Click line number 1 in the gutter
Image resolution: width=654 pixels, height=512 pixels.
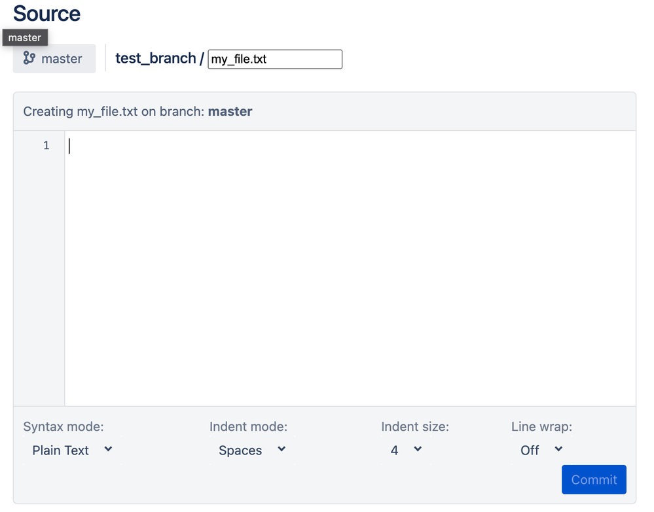click(46, 145)
